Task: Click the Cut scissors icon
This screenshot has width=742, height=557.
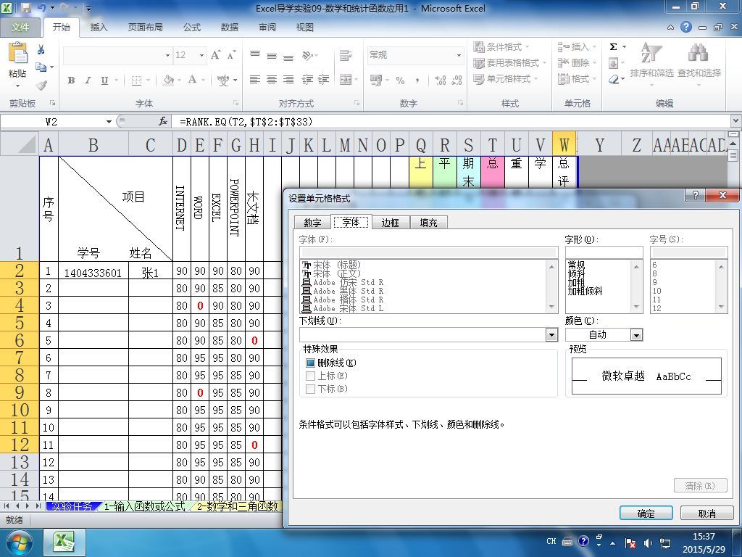Action: click(41, 49)
